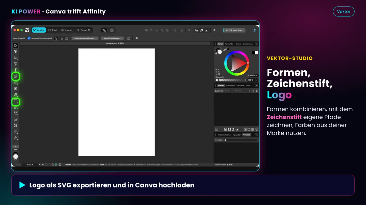Click next page arrow in status bar

coord(39,165)
